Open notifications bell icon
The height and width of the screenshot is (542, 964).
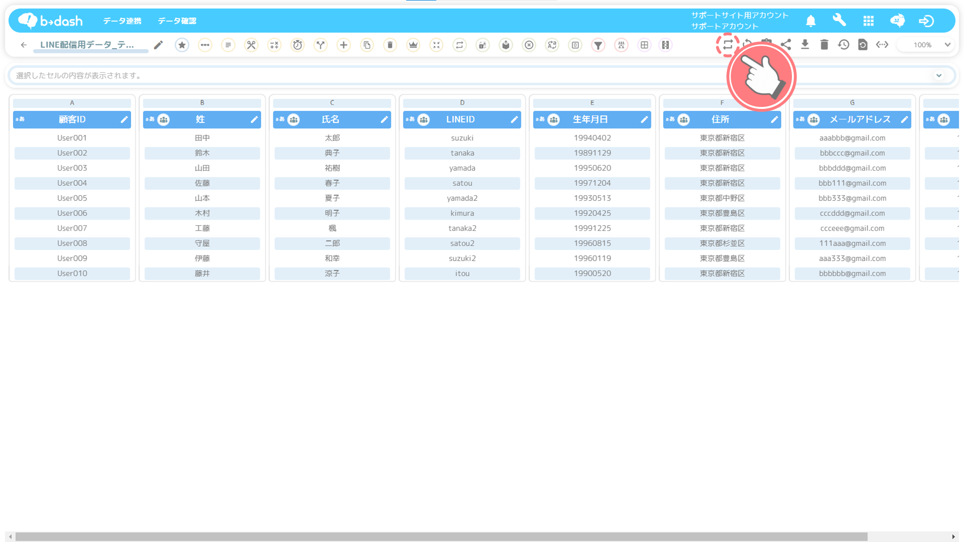click(x=811, y=21)
